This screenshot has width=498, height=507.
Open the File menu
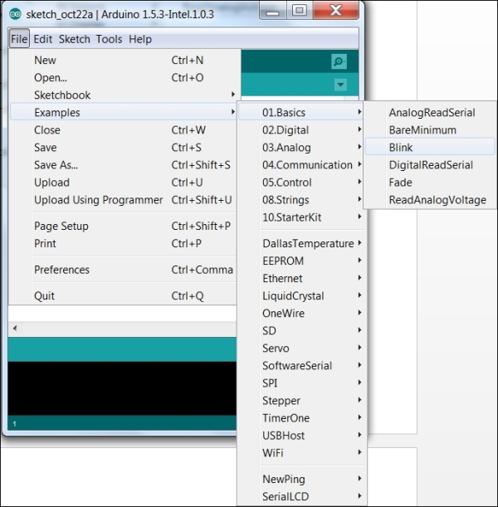click(x=19, y=39)
